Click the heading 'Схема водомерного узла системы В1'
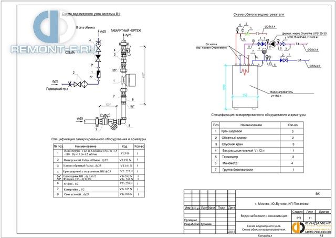 pyautogui.click(x=91, y=14)
